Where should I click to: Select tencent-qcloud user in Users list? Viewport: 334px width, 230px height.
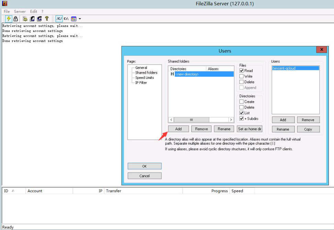click(x=284, y=68)
